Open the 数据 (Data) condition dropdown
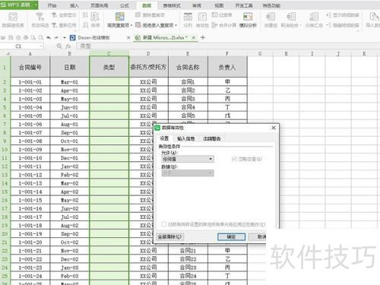Image resolution: width=380 pixels, height=285 pixels. point(188,173)
